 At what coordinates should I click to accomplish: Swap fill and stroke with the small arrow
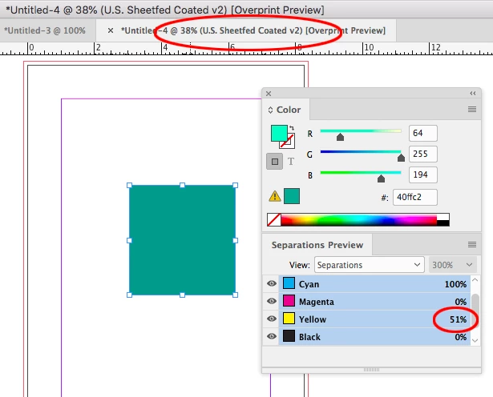point(292,128)
